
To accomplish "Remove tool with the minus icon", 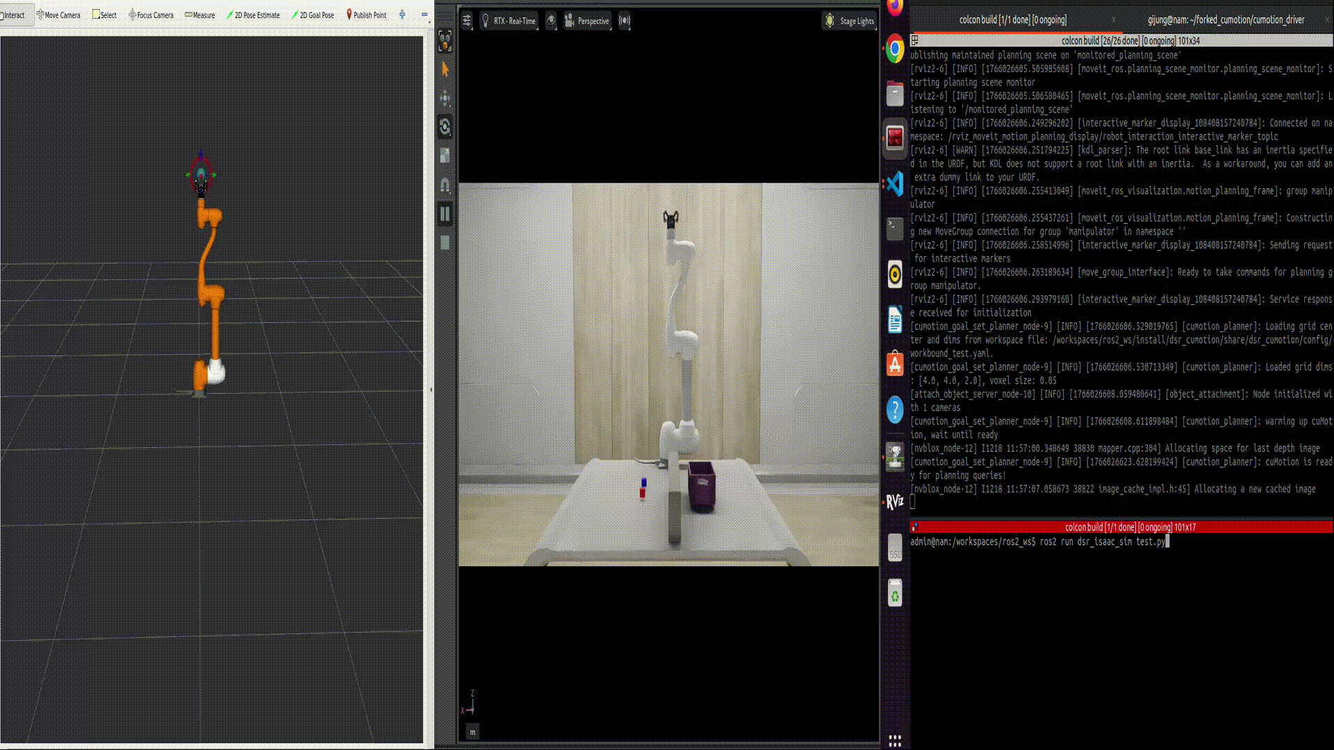I will coord(425,15).
